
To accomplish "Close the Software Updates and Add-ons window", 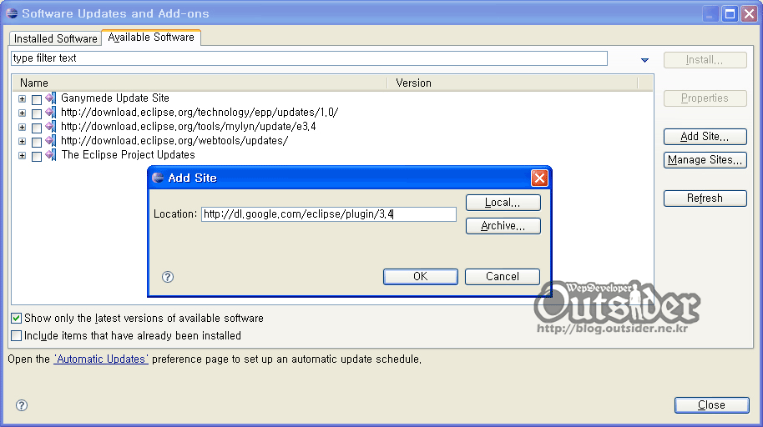I will [750, 13].
